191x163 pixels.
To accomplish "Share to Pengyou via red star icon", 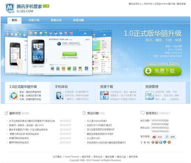I will coord(169,142).
